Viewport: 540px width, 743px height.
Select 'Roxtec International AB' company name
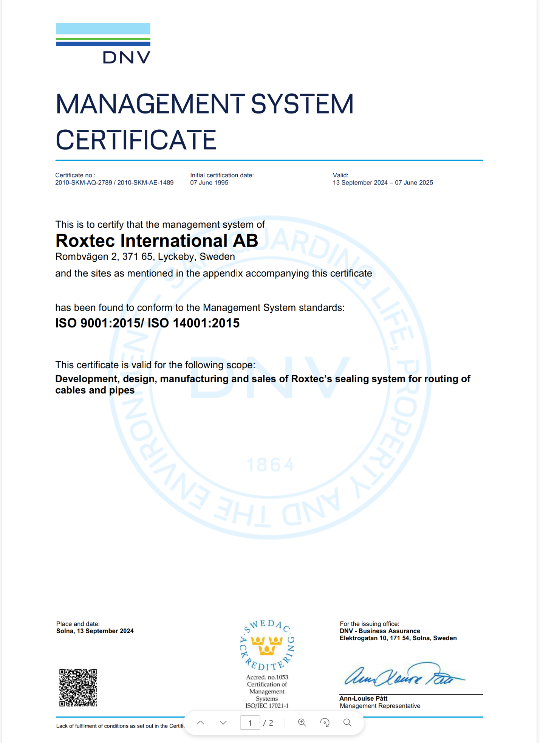tap(157, 240)
